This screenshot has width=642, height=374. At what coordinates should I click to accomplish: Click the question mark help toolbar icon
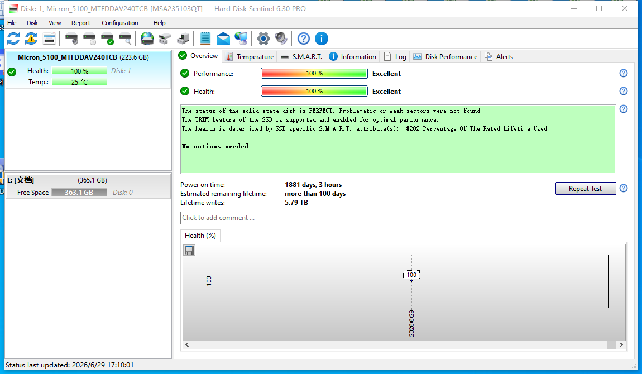[x=303, y=39]
